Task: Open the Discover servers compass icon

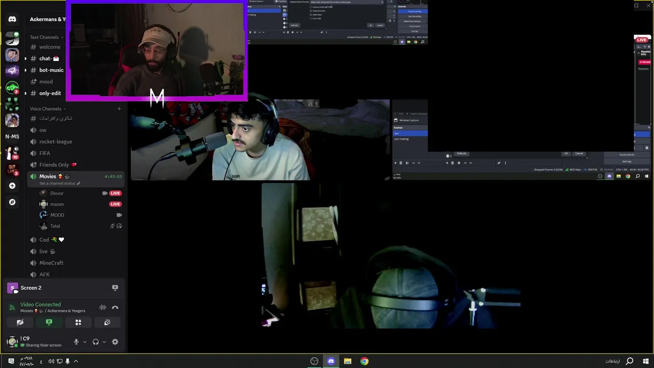Action: pyautogui.click(x=12, y=202)
